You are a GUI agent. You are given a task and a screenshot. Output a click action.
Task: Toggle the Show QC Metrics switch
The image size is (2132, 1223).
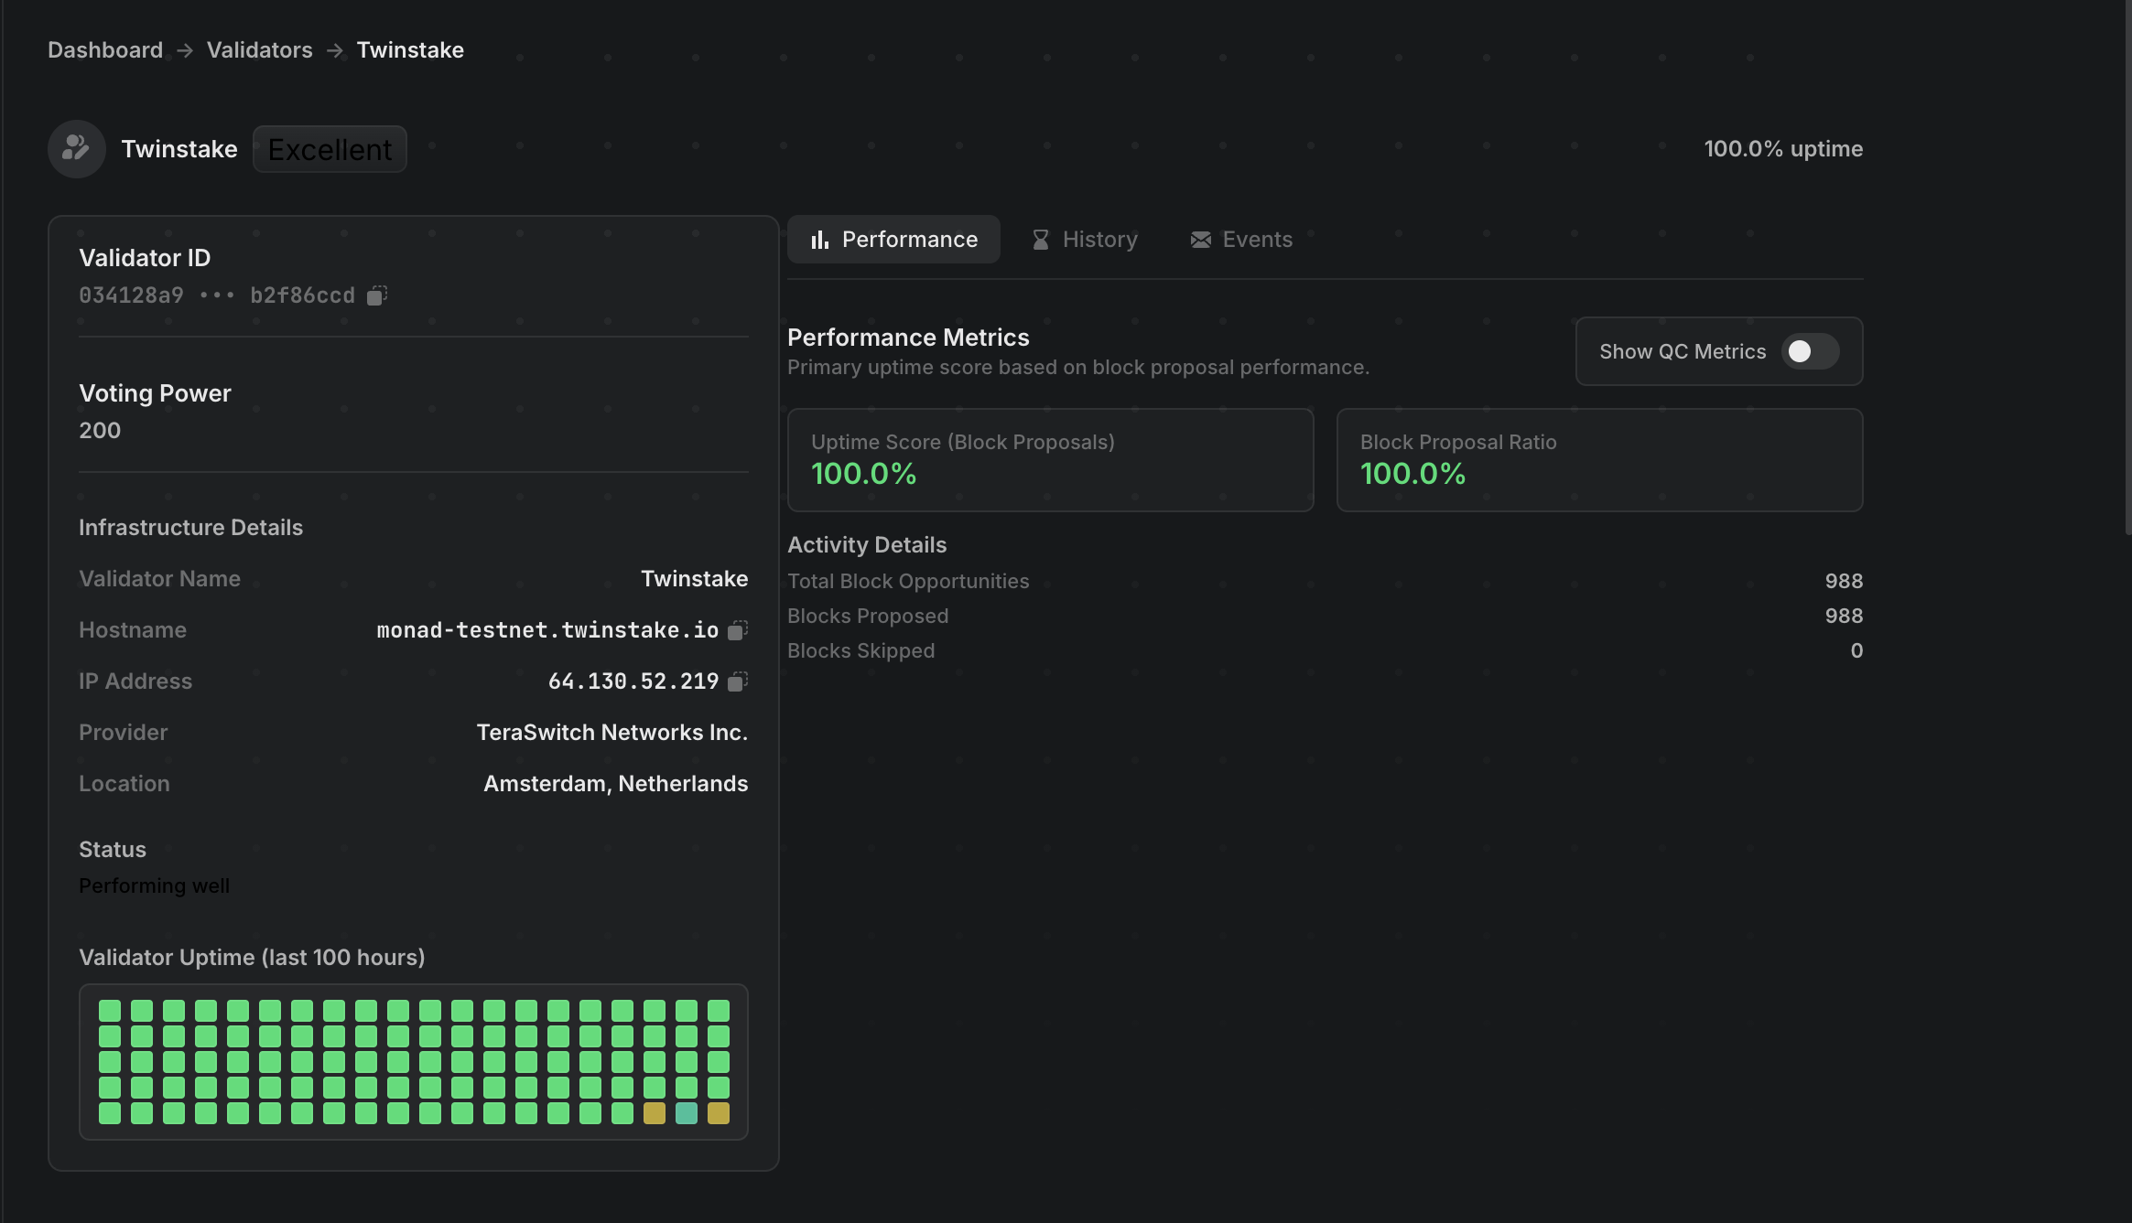[x=1810, y=351]
